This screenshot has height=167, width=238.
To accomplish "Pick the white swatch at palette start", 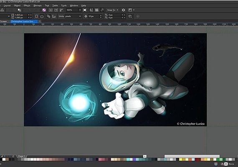I will point(4,159).
